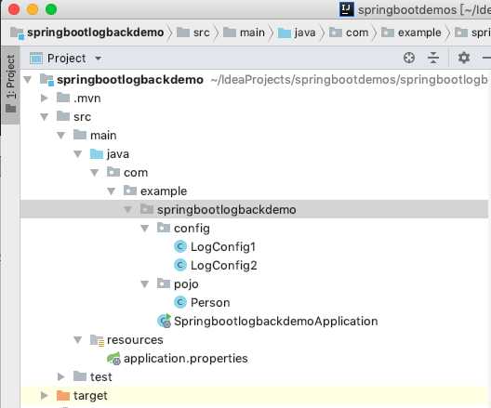Click the com package icon in tree

(x=113, y=172)
